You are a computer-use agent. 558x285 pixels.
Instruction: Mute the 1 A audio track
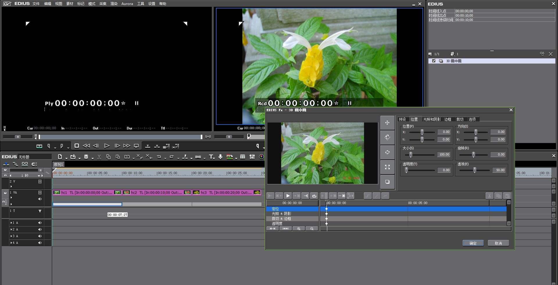click(40, 223)
